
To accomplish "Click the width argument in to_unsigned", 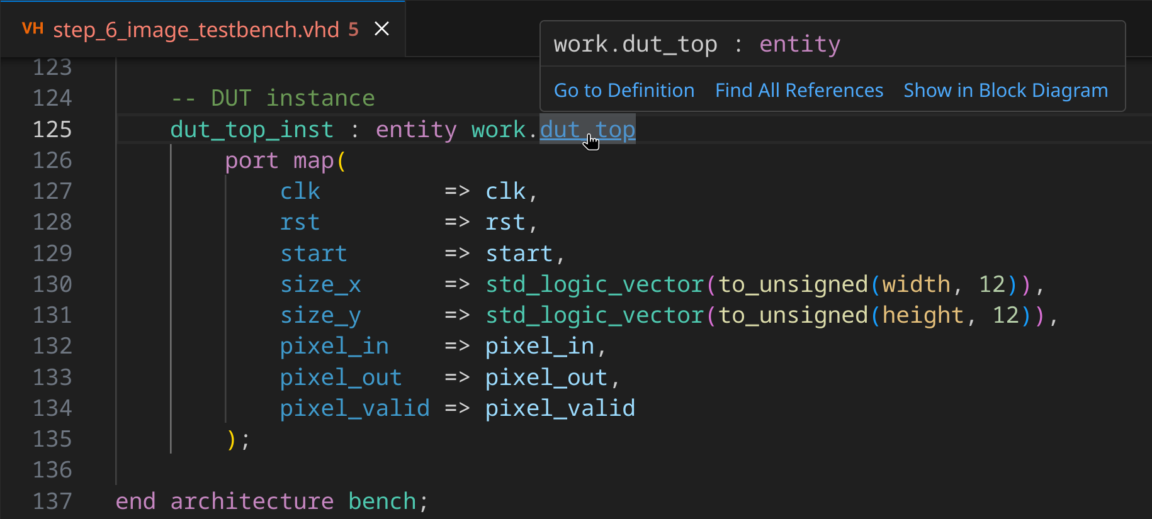I will point(916,285).
